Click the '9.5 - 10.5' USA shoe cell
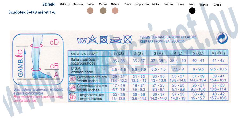This screenshot has width=241, height=134. tap(218, 69)
